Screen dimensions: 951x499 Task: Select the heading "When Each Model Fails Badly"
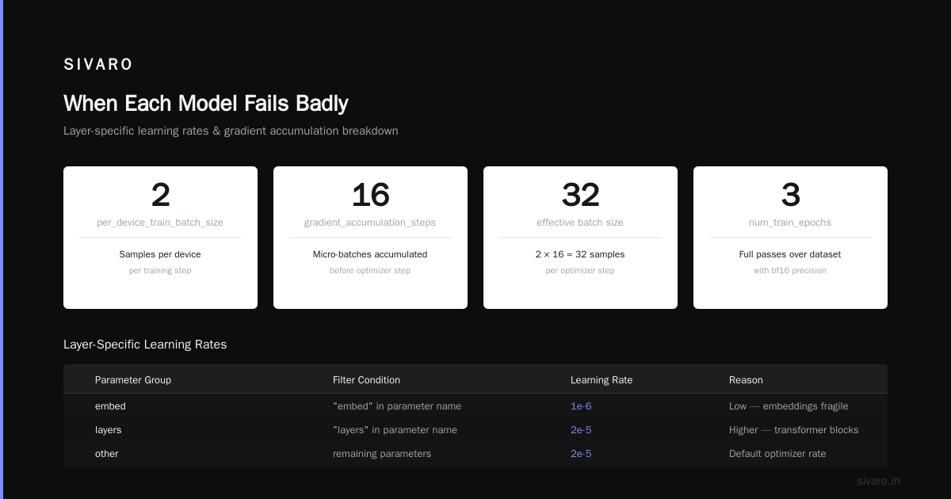point(206,104)
